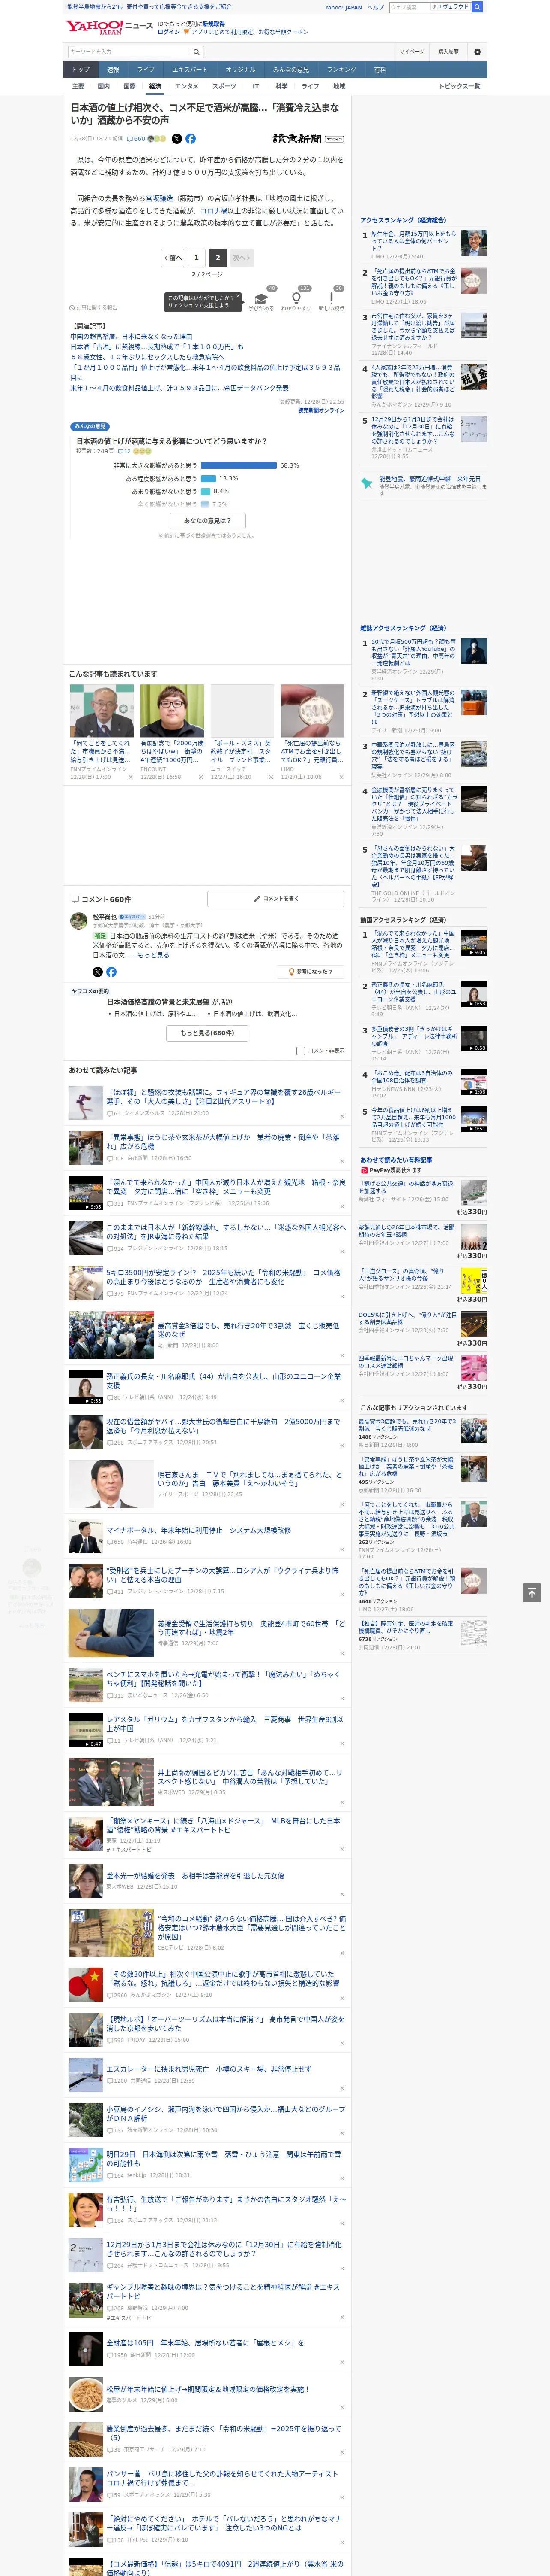Viewport: 550px width, 2576px height.
Task: Open トピックス一覧 link
Action: click(x=460, y=86)
